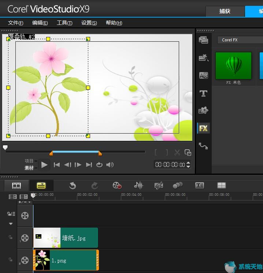Expand track list arrow below ripple editing

[x=11, y=224]
